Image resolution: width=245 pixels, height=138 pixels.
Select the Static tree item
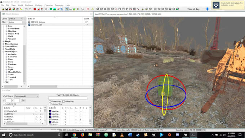(x=11, y=75)
